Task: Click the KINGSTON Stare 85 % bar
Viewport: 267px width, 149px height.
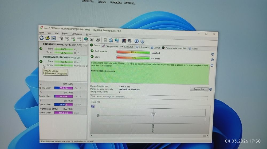Action: (x=64, y=49)
